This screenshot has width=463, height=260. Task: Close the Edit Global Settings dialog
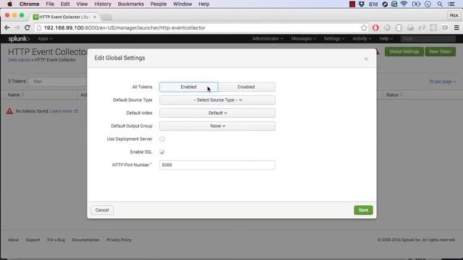point(366,59)
